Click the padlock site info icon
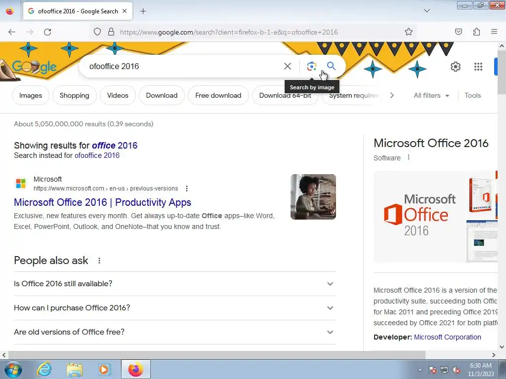The height and width of the screenshot is (379, 506). (111, 32)
